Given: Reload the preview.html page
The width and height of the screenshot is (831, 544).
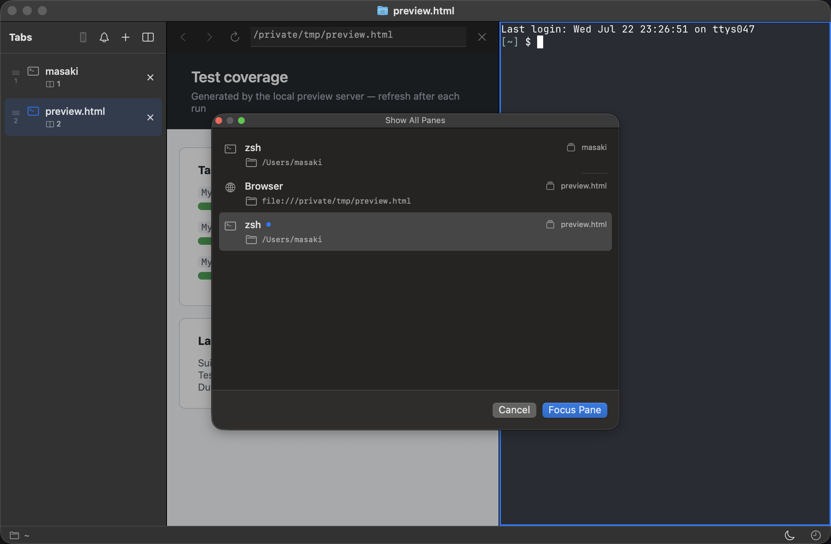Looking at the screenshot, I should [235, 37].
